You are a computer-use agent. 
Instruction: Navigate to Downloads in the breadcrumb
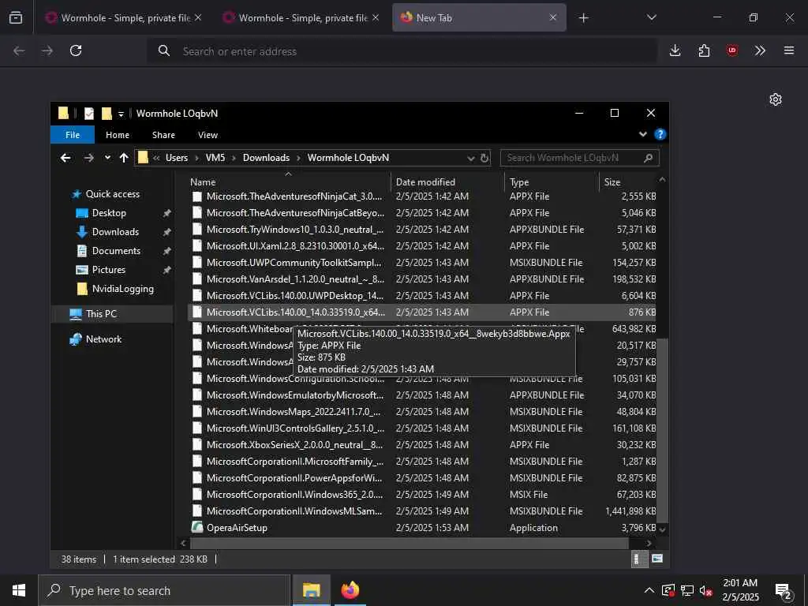click(266, 158)
